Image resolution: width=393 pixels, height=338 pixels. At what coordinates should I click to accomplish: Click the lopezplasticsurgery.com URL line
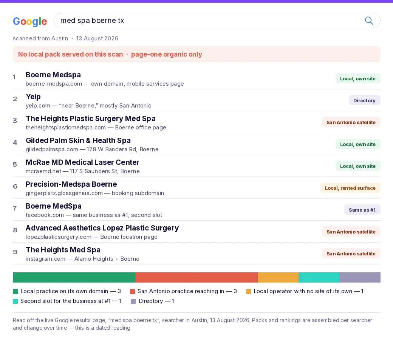click(91, 237)
